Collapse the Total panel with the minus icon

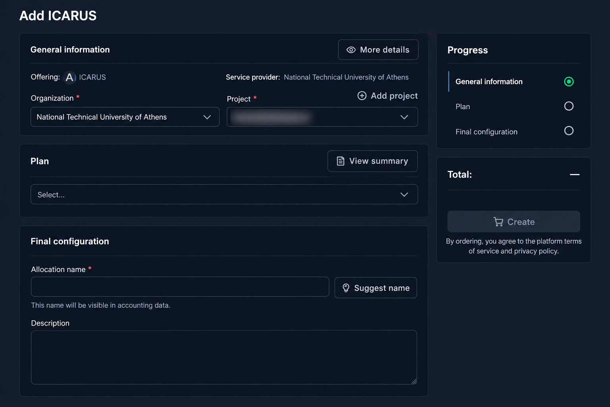[575, 174]
